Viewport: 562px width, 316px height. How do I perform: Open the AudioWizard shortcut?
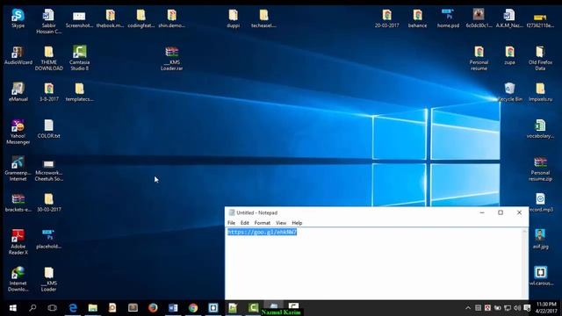(x=18, y=55)
